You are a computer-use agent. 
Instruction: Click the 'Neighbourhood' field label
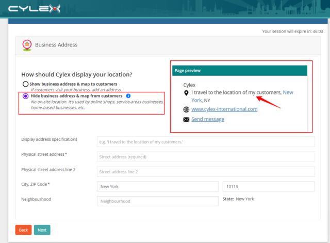point(36,199)
